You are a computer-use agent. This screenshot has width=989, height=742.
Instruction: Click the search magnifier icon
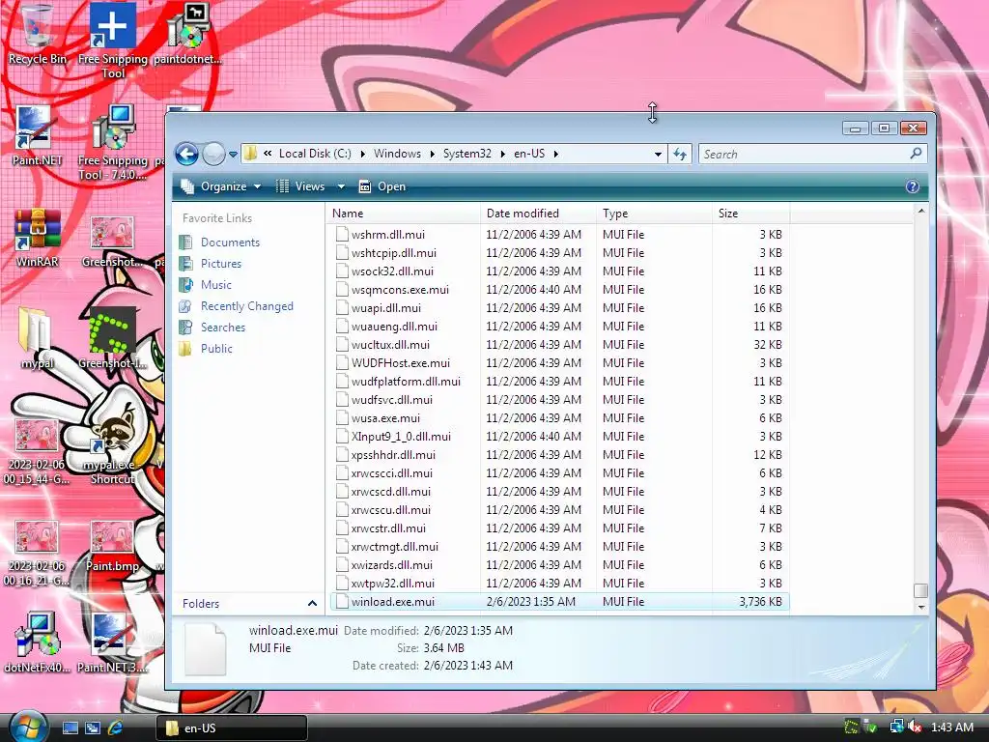tap(916, 154)
